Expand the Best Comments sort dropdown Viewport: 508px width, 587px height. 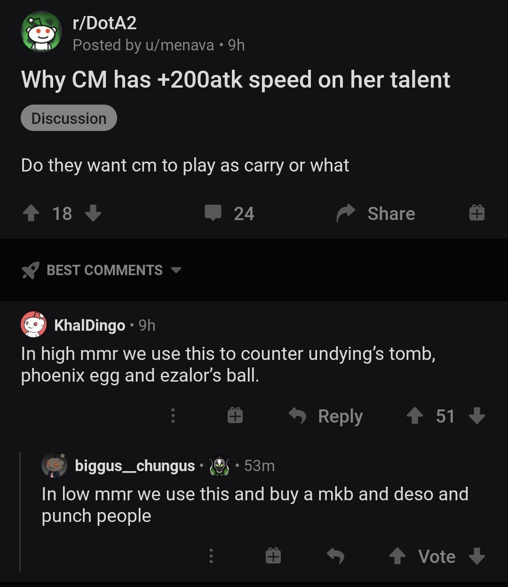click(x=102, y=270)
